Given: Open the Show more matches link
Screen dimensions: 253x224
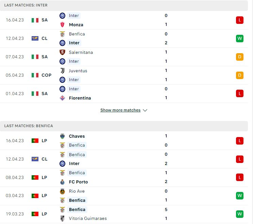Looking at the screenshot, I should tap(120, 110).
